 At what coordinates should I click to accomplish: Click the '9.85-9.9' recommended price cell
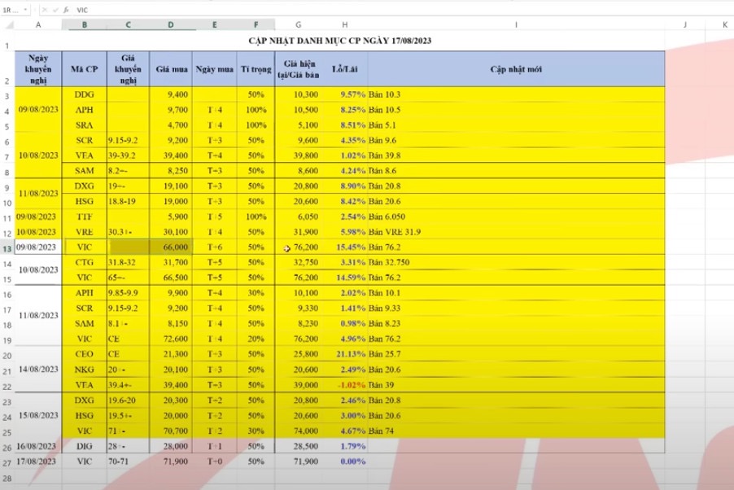pos(129,293)
